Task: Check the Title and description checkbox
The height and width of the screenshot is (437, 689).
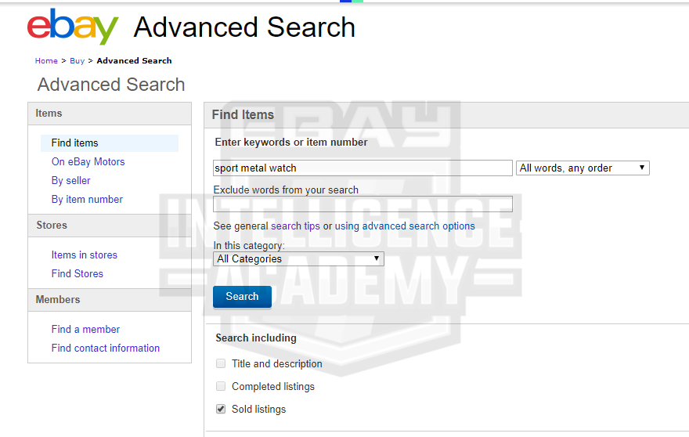Action: (x=221, y=363)
